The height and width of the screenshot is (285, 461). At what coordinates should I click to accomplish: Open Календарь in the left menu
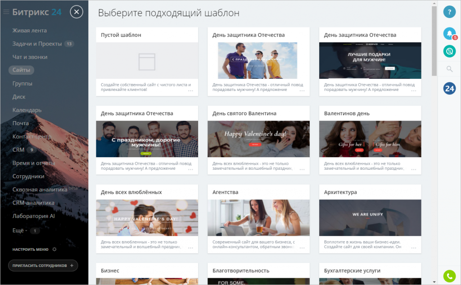27,110
